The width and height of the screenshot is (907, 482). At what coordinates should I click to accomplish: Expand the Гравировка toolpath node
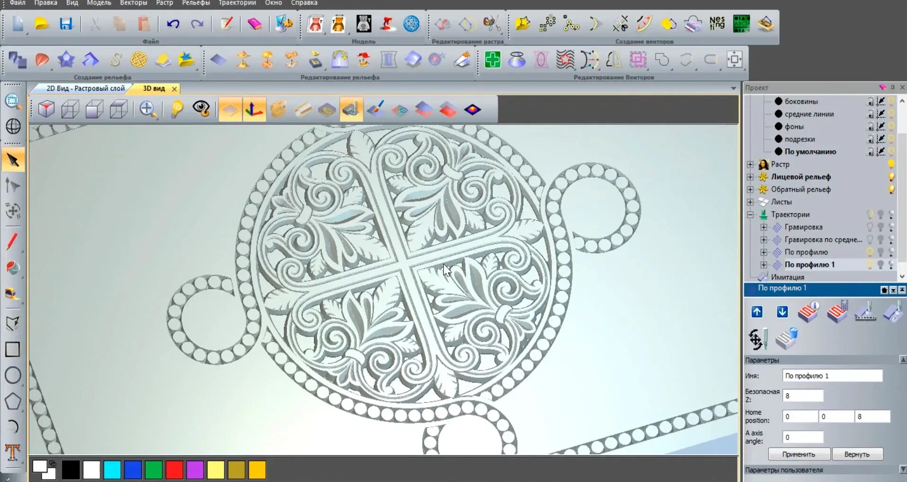764,227
